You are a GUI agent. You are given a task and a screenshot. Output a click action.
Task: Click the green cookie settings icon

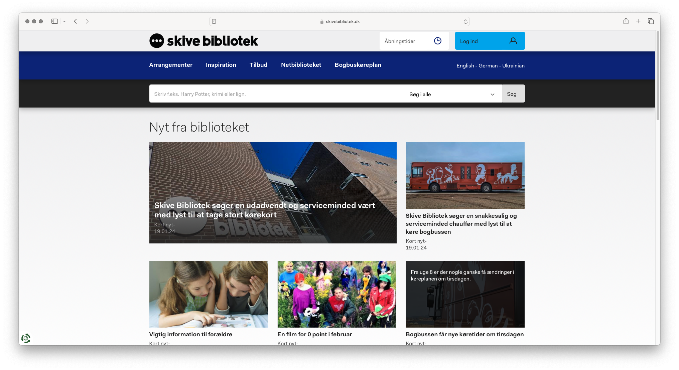click(x=26, y=338)
